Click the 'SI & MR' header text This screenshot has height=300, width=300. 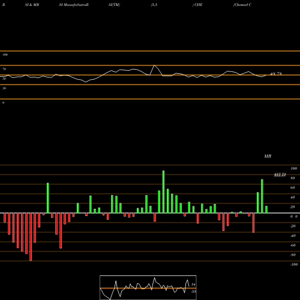click(32, 5)
